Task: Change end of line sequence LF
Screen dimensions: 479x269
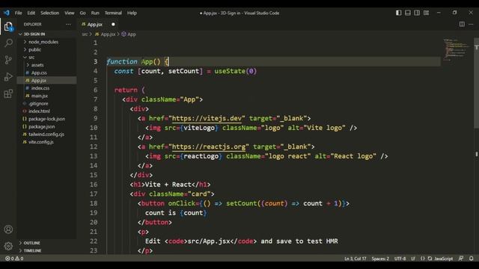Action: tap(413, 259)
